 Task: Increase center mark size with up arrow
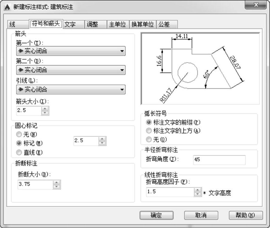(x=102, y=139)
